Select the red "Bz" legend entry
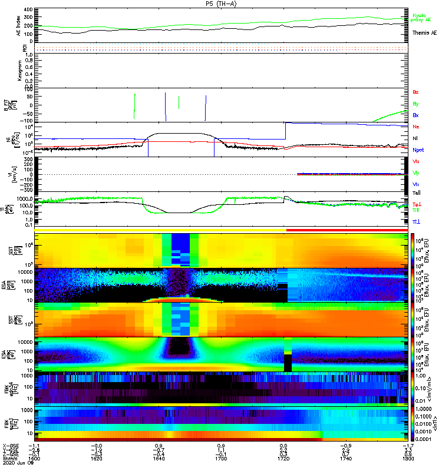Screen dimensions: 442x471 pyautogui.click(x=415, y=92)
